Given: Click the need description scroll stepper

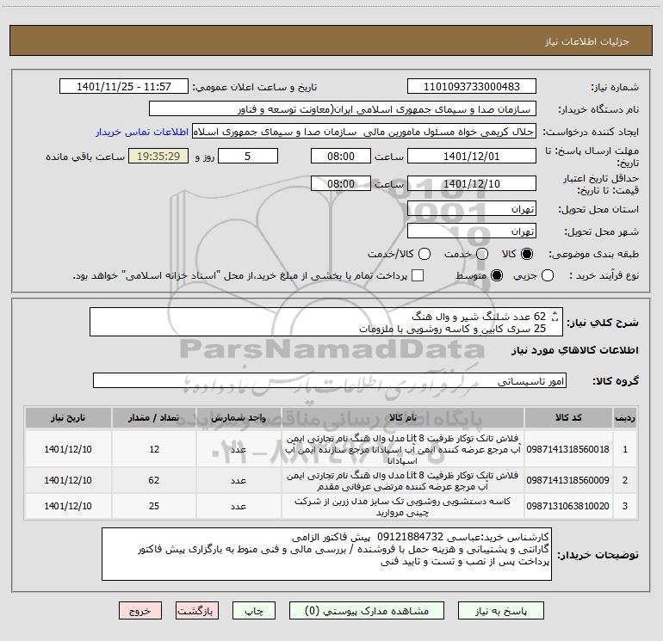Looking at the screenshot, I should (x=555, y=317).
